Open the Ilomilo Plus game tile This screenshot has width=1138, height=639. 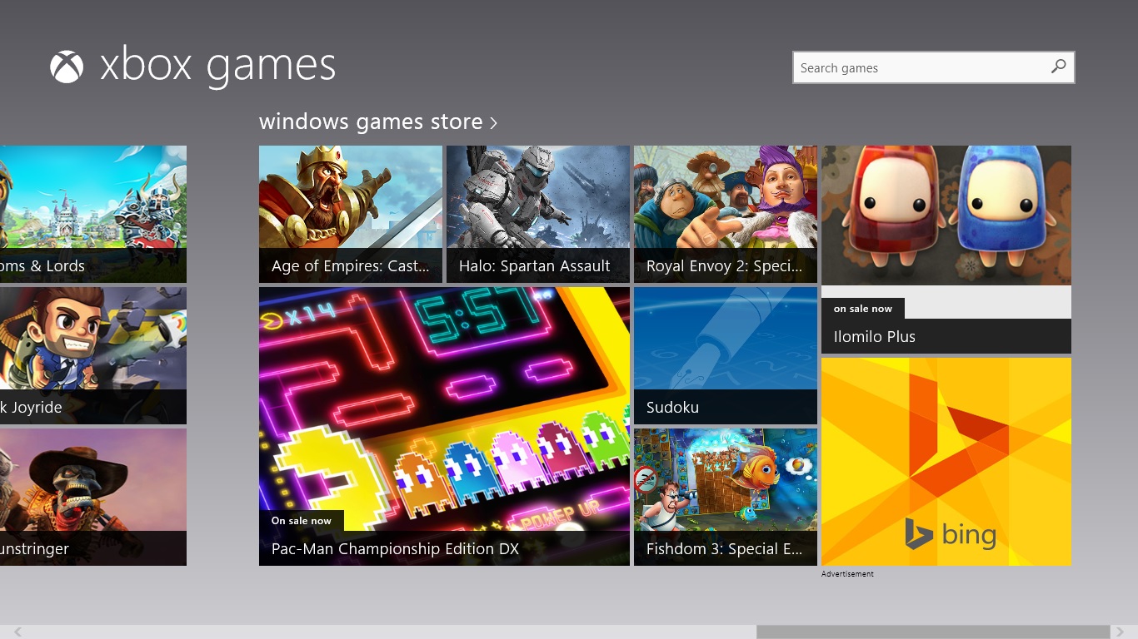946,250
